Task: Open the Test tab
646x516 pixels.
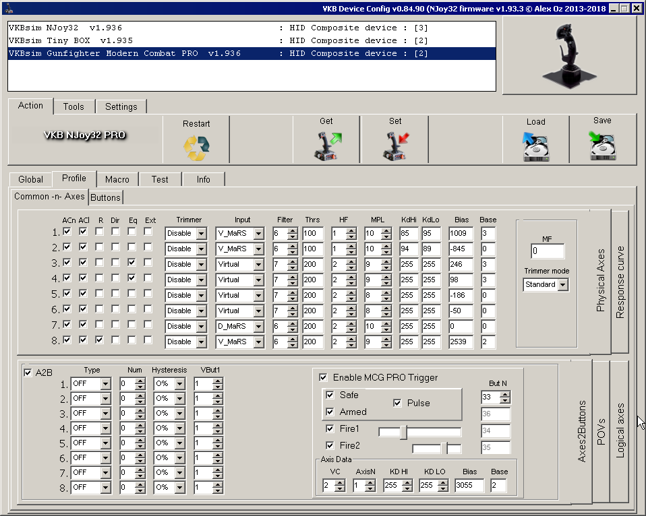Action: [160, 179]
